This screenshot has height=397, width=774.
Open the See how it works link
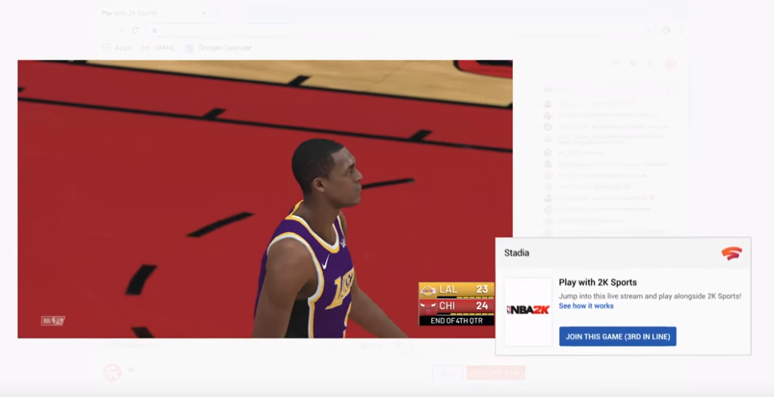pyautogui.click(x=586, y=305)
